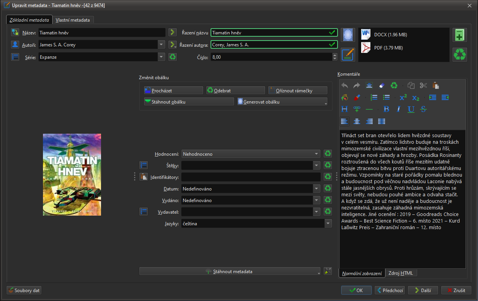Image resolution: width=478 pixels, height=301 pixels.
Task: Click Stáhnout obálku button
Action: point(189,102)
